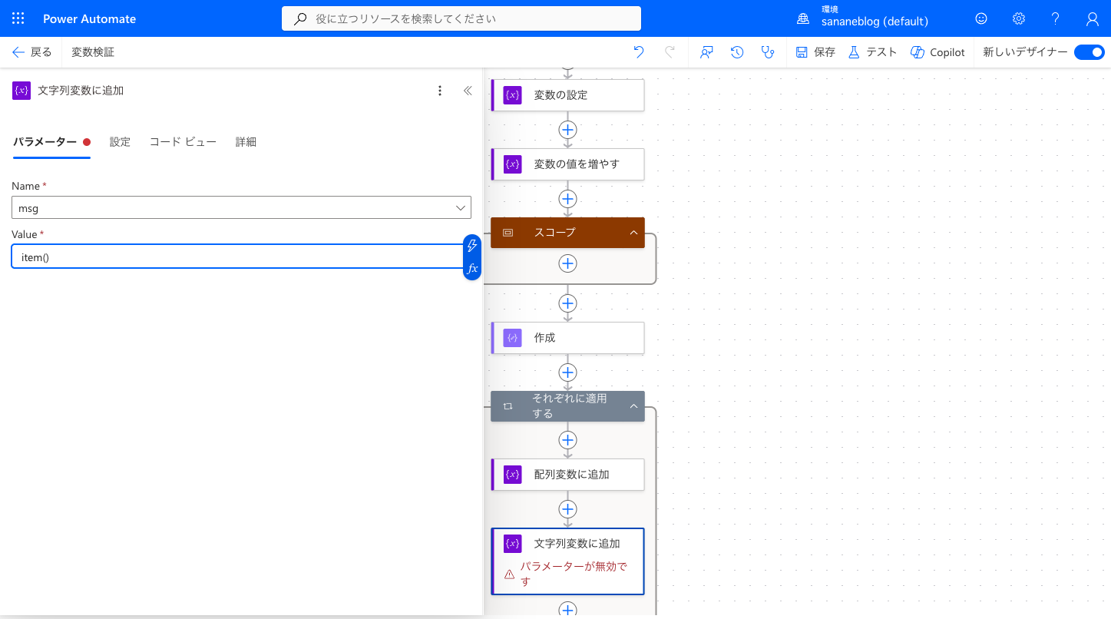Screen dimensions: 1111x619
Task: Click the 作成 compose icon
Action: point(513,338)
